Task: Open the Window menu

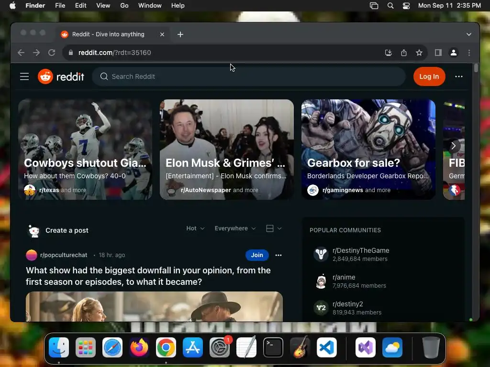Action: [x=150, y=6]
